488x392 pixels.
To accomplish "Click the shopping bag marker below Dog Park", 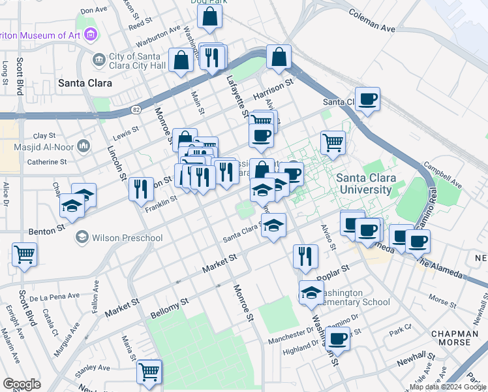I will (210, 18).
